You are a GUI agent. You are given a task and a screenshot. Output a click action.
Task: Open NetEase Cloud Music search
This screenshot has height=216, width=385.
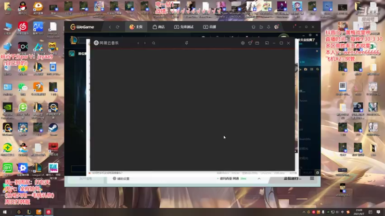[x=154, y=43]
